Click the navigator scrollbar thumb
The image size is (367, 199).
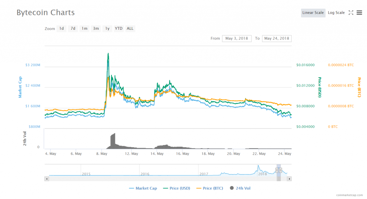pyautogui.click(x=278, y=179)
